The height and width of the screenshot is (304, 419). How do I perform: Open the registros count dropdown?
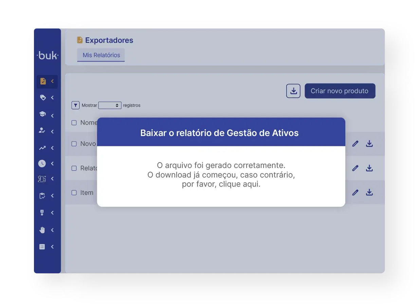110,105
